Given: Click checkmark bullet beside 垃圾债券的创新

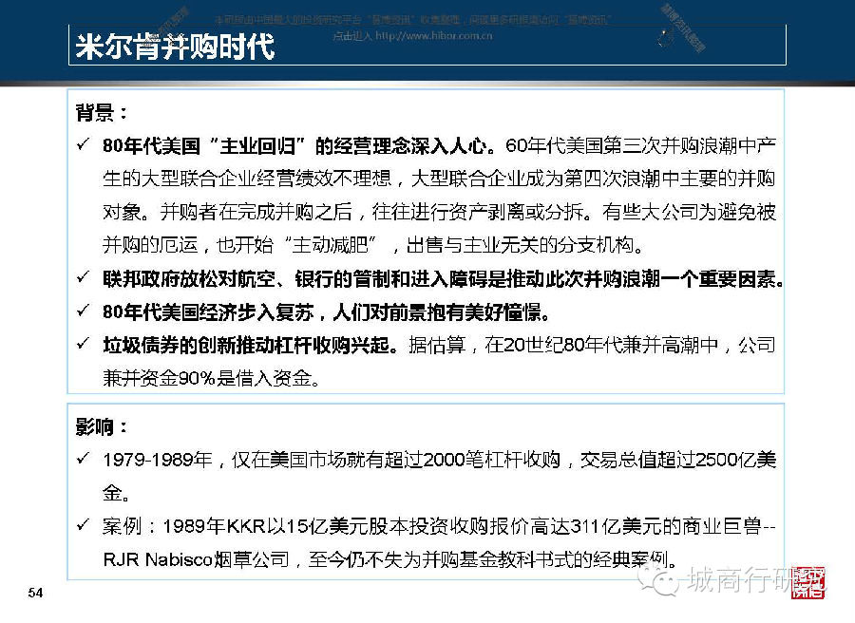Looking at the screenshot, I should point(83,344).
